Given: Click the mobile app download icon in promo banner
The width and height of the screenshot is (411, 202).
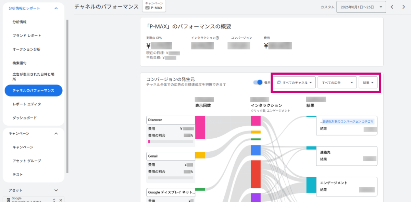Looking at the screenshot, I should pyautogui.click(x=8, y=200).
